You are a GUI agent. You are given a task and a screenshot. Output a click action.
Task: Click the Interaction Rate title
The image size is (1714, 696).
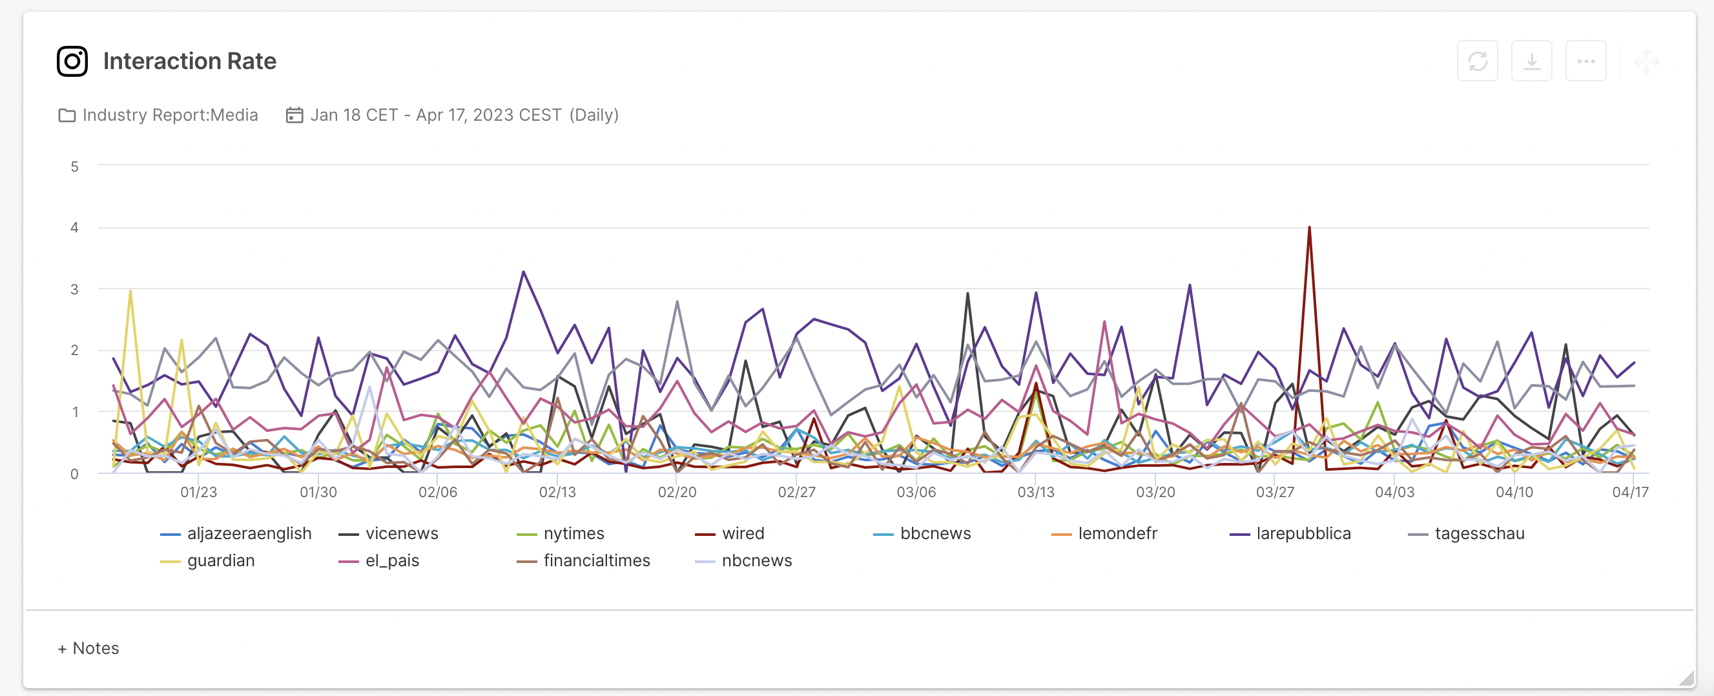190,61
